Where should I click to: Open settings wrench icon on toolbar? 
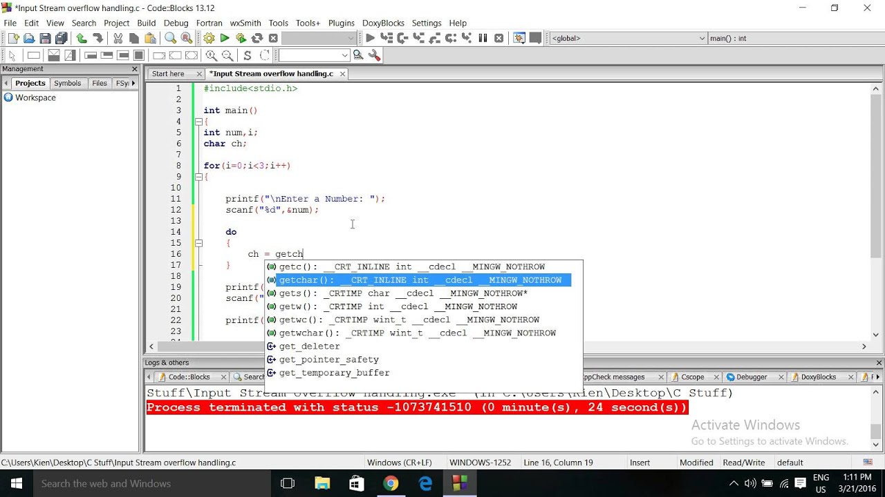[x=374, y=55]
